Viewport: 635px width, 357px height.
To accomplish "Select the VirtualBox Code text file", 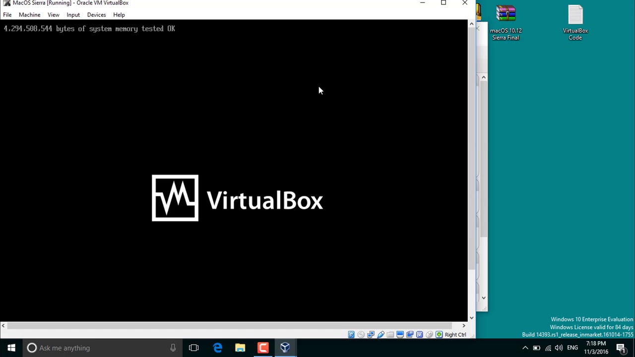I will [x=575, y=22].
